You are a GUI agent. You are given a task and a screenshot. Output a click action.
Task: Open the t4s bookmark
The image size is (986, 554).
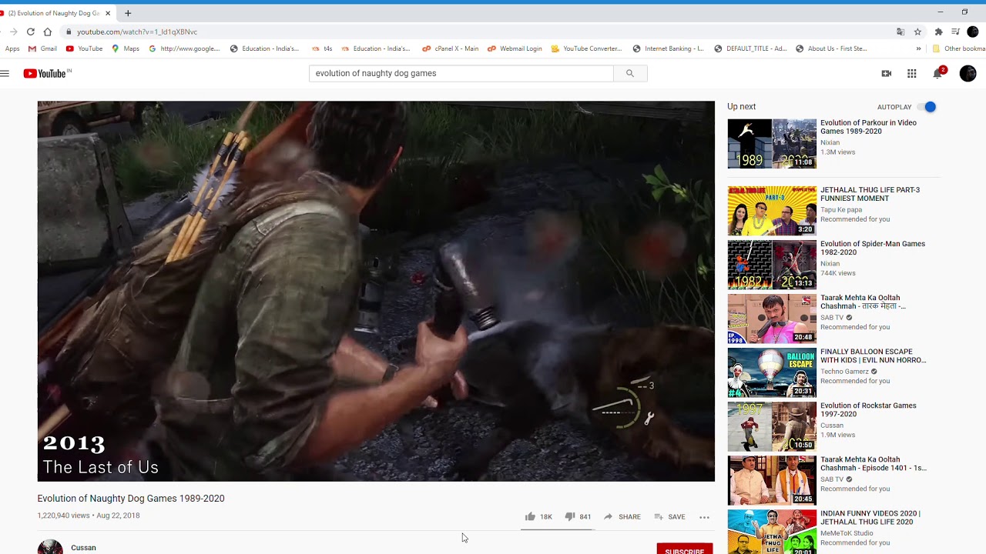(322, 48)
